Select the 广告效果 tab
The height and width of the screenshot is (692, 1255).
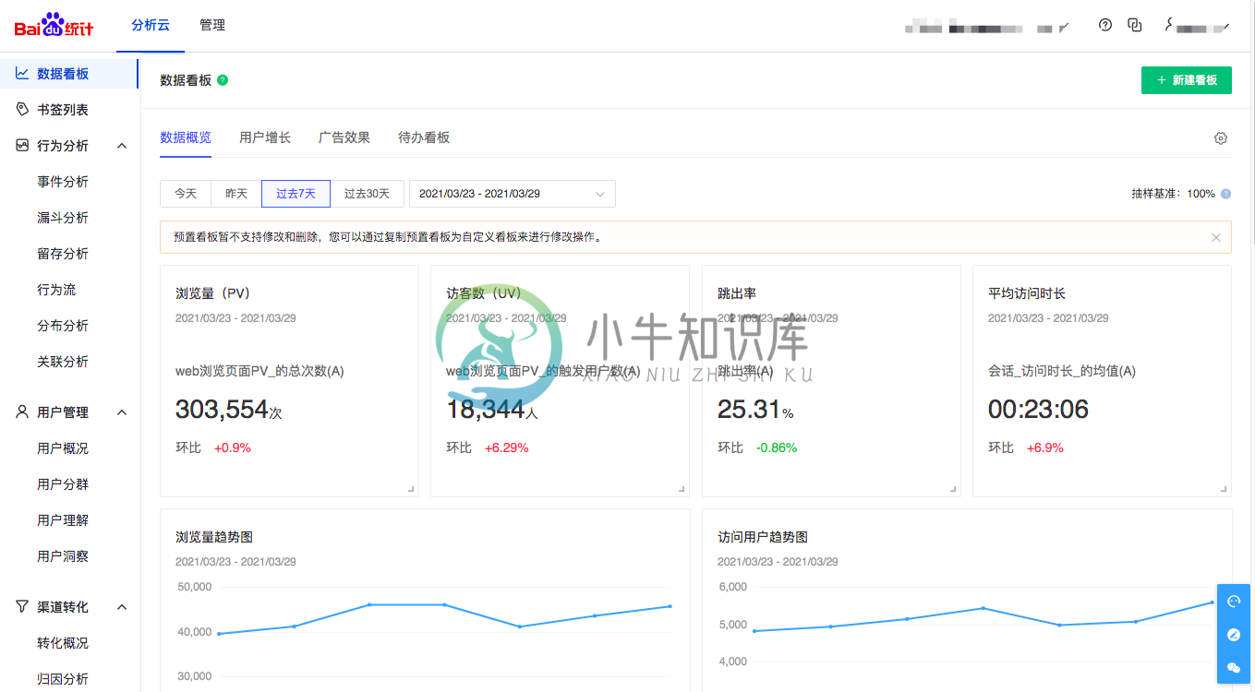pyautogui.click(x=344, y=137)
